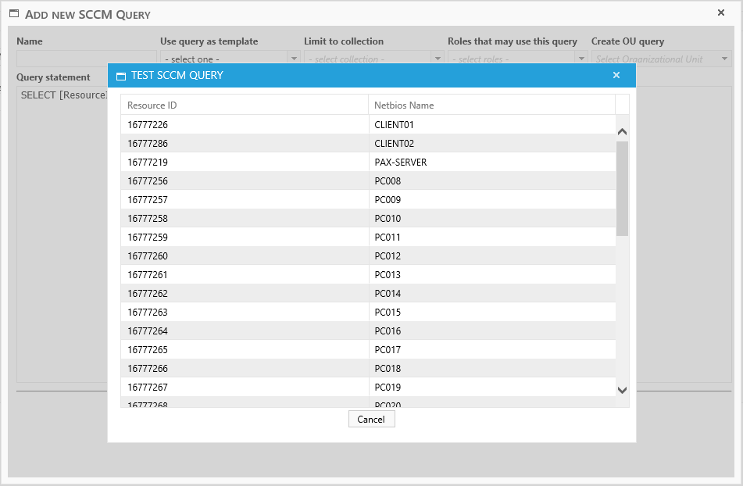Screen dimensions: 743x486
Task: Click the PC015 Netbios Name cell
Action: [x=491, y=313]
